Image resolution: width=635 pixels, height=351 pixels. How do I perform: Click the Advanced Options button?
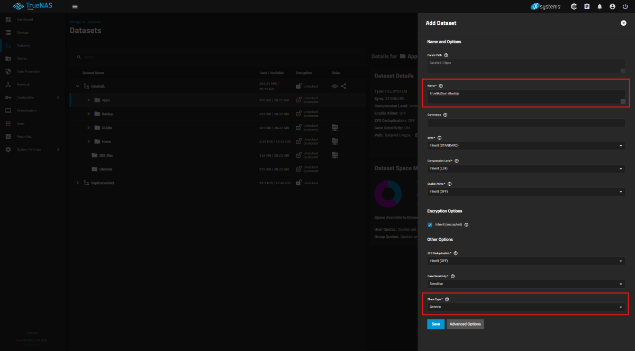pos(465,324)
